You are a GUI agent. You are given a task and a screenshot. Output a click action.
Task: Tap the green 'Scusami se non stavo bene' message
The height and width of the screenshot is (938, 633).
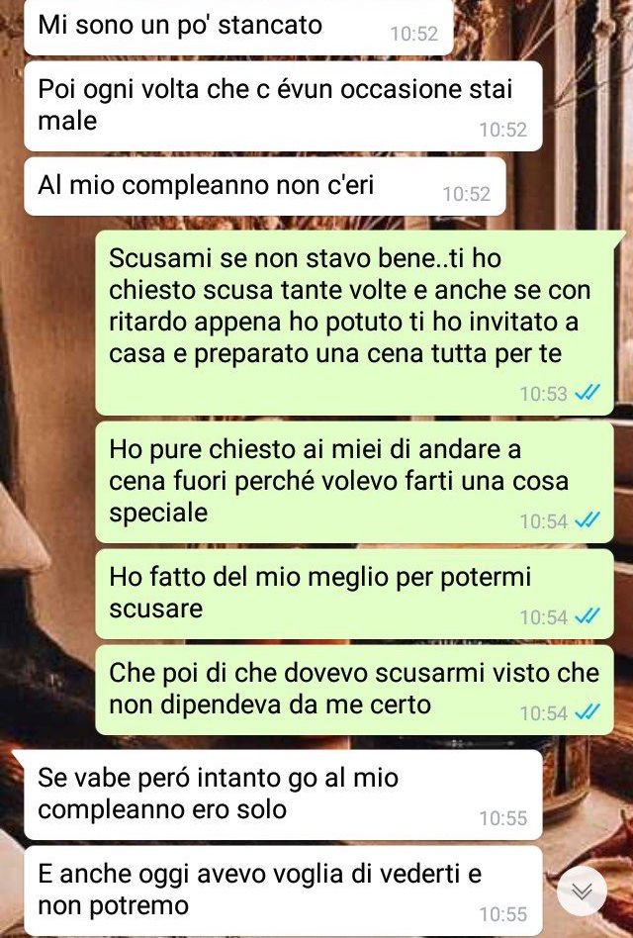(354, 323)
